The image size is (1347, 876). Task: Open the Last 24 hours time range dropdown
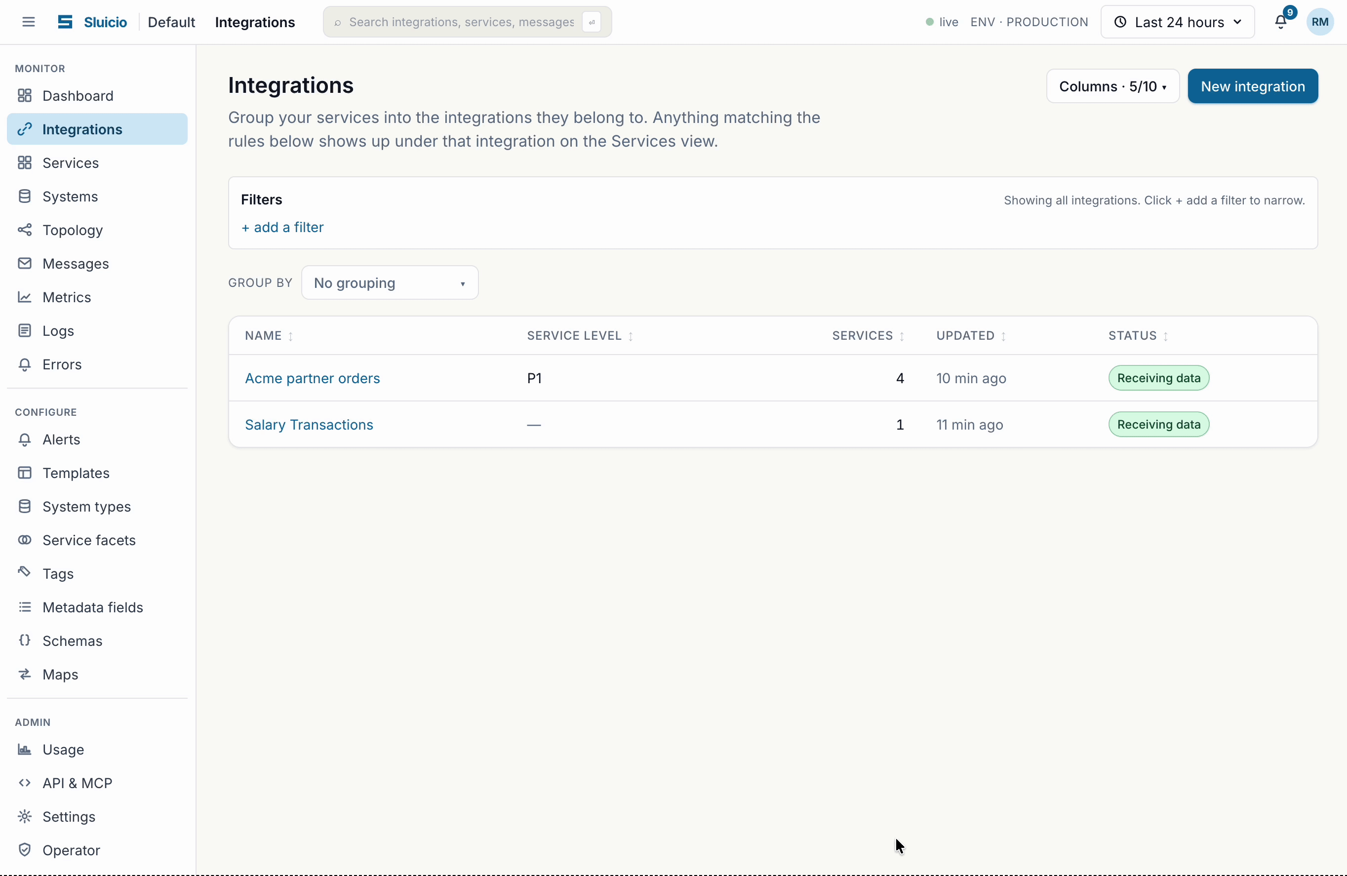point(1178,22)
